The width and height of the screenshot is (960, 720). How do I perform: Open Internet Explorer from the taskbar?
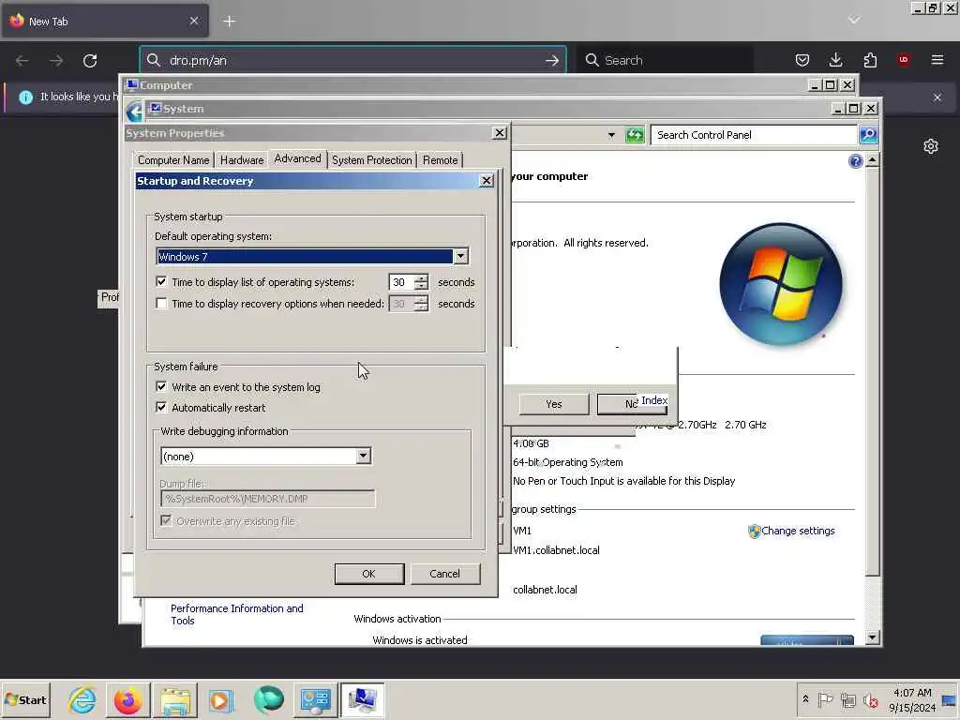[82, 700]
